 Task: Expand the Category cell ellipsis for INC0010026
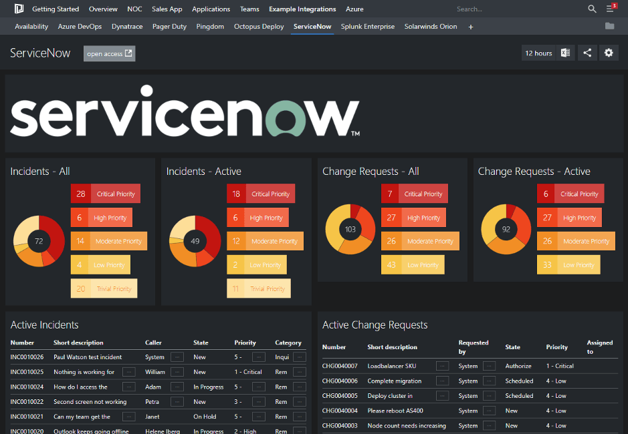pyautogui.click(x=300, y=357)
